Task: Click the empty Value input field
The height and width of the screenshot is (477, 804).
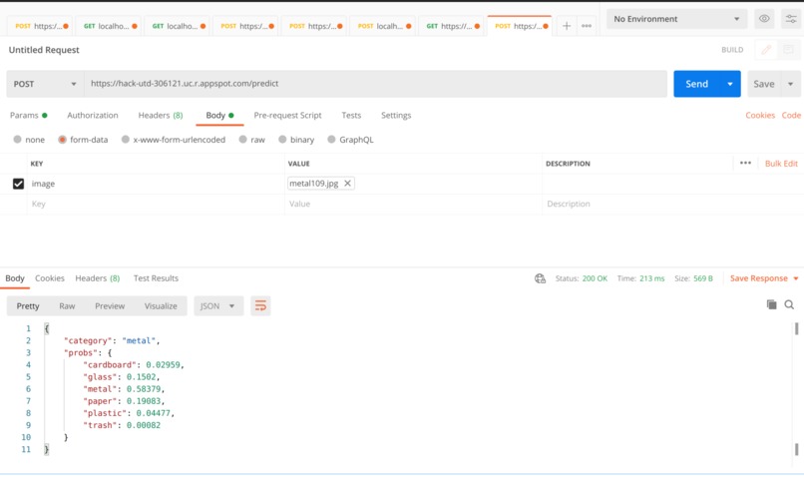Action: tap(413, 205)
